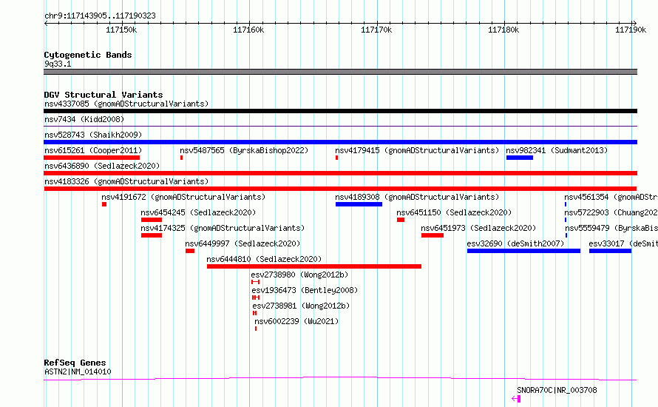Click the ruler right scroll arrow
Viewport: 658px width, 407px height.
[x=634, y=24]
